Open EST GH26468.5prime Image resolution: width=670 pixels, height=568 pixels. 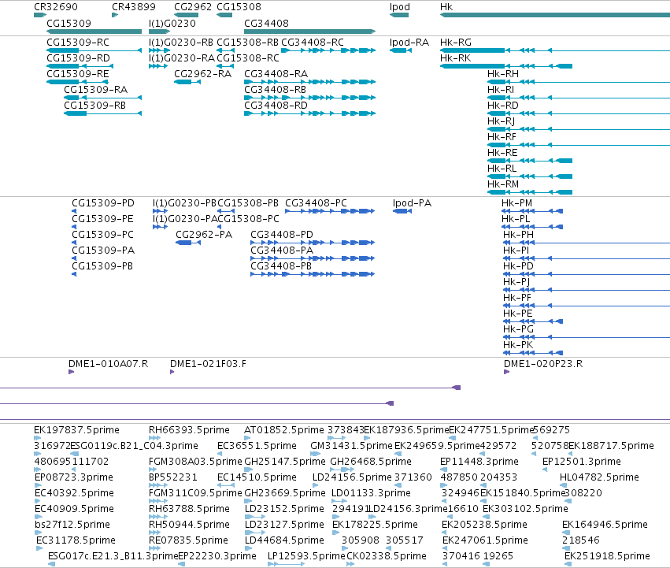pos(371,462)
